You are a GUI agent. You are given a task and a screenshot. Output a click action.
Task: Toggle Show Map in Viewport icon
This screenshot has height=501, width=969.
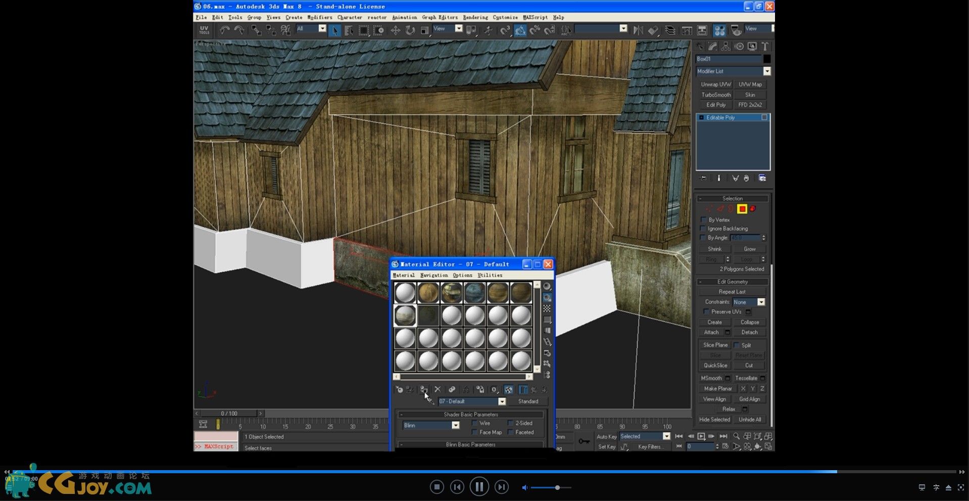tap(509, 389)
